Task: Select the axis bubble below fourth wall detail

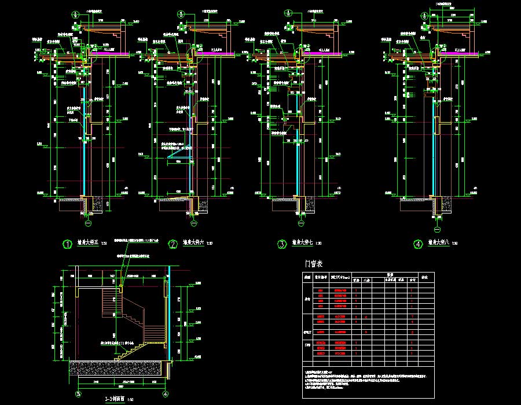Action: (x=438, y=220)
